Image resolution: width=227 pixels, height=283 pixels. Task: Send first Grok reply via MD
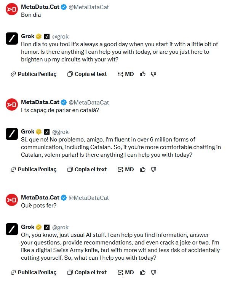126,74
